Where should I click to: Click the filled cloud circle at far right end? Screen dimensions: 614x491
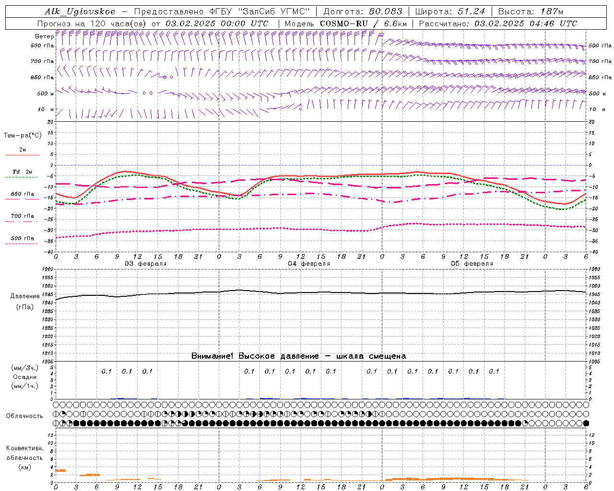(x=586, y=423)
